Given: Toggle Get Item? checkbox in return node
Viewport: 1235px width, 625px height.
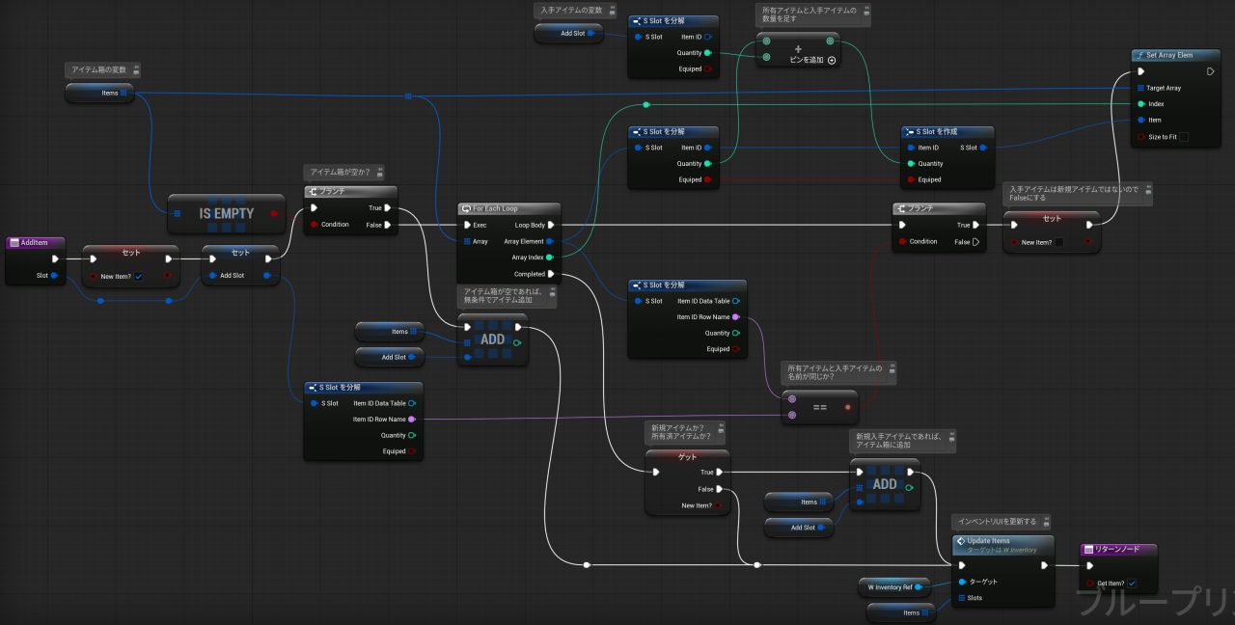Looking at the screenshot, I should 1132,584.
